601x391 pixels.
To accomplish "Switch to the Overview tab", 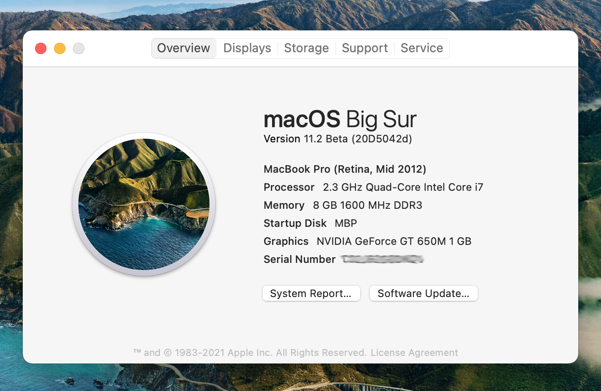I will click(184, 48).
